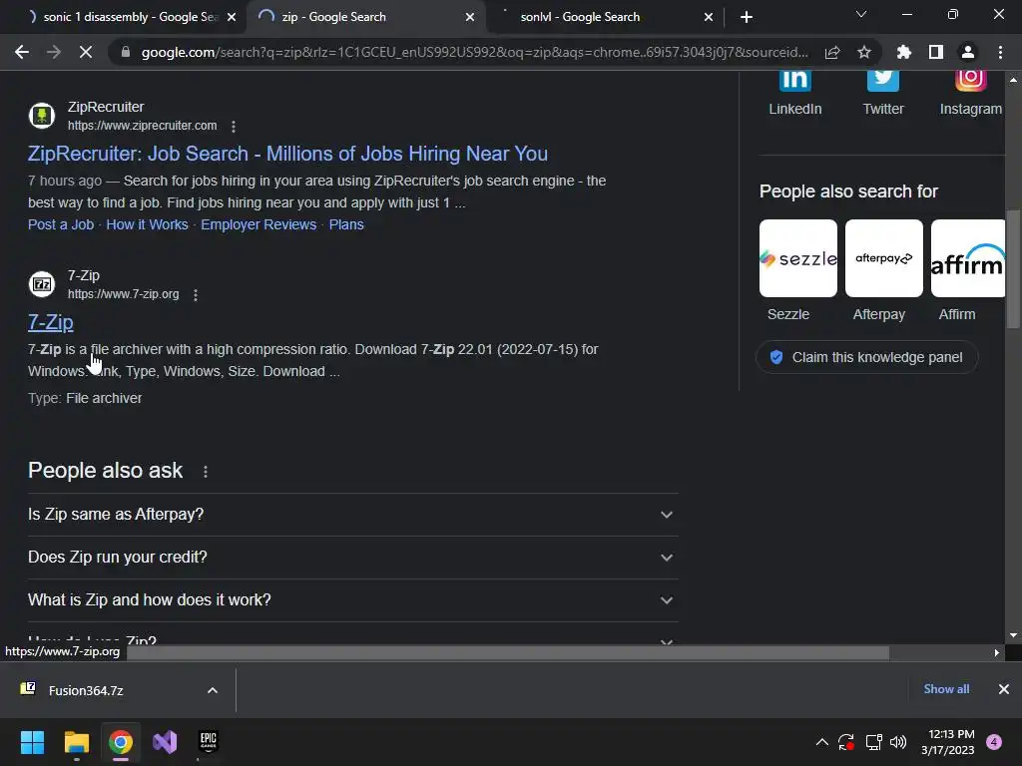Screen dimensions: 1022x766
Task: Open the 'How it Works' sitelink
Action: pos(147,224)
